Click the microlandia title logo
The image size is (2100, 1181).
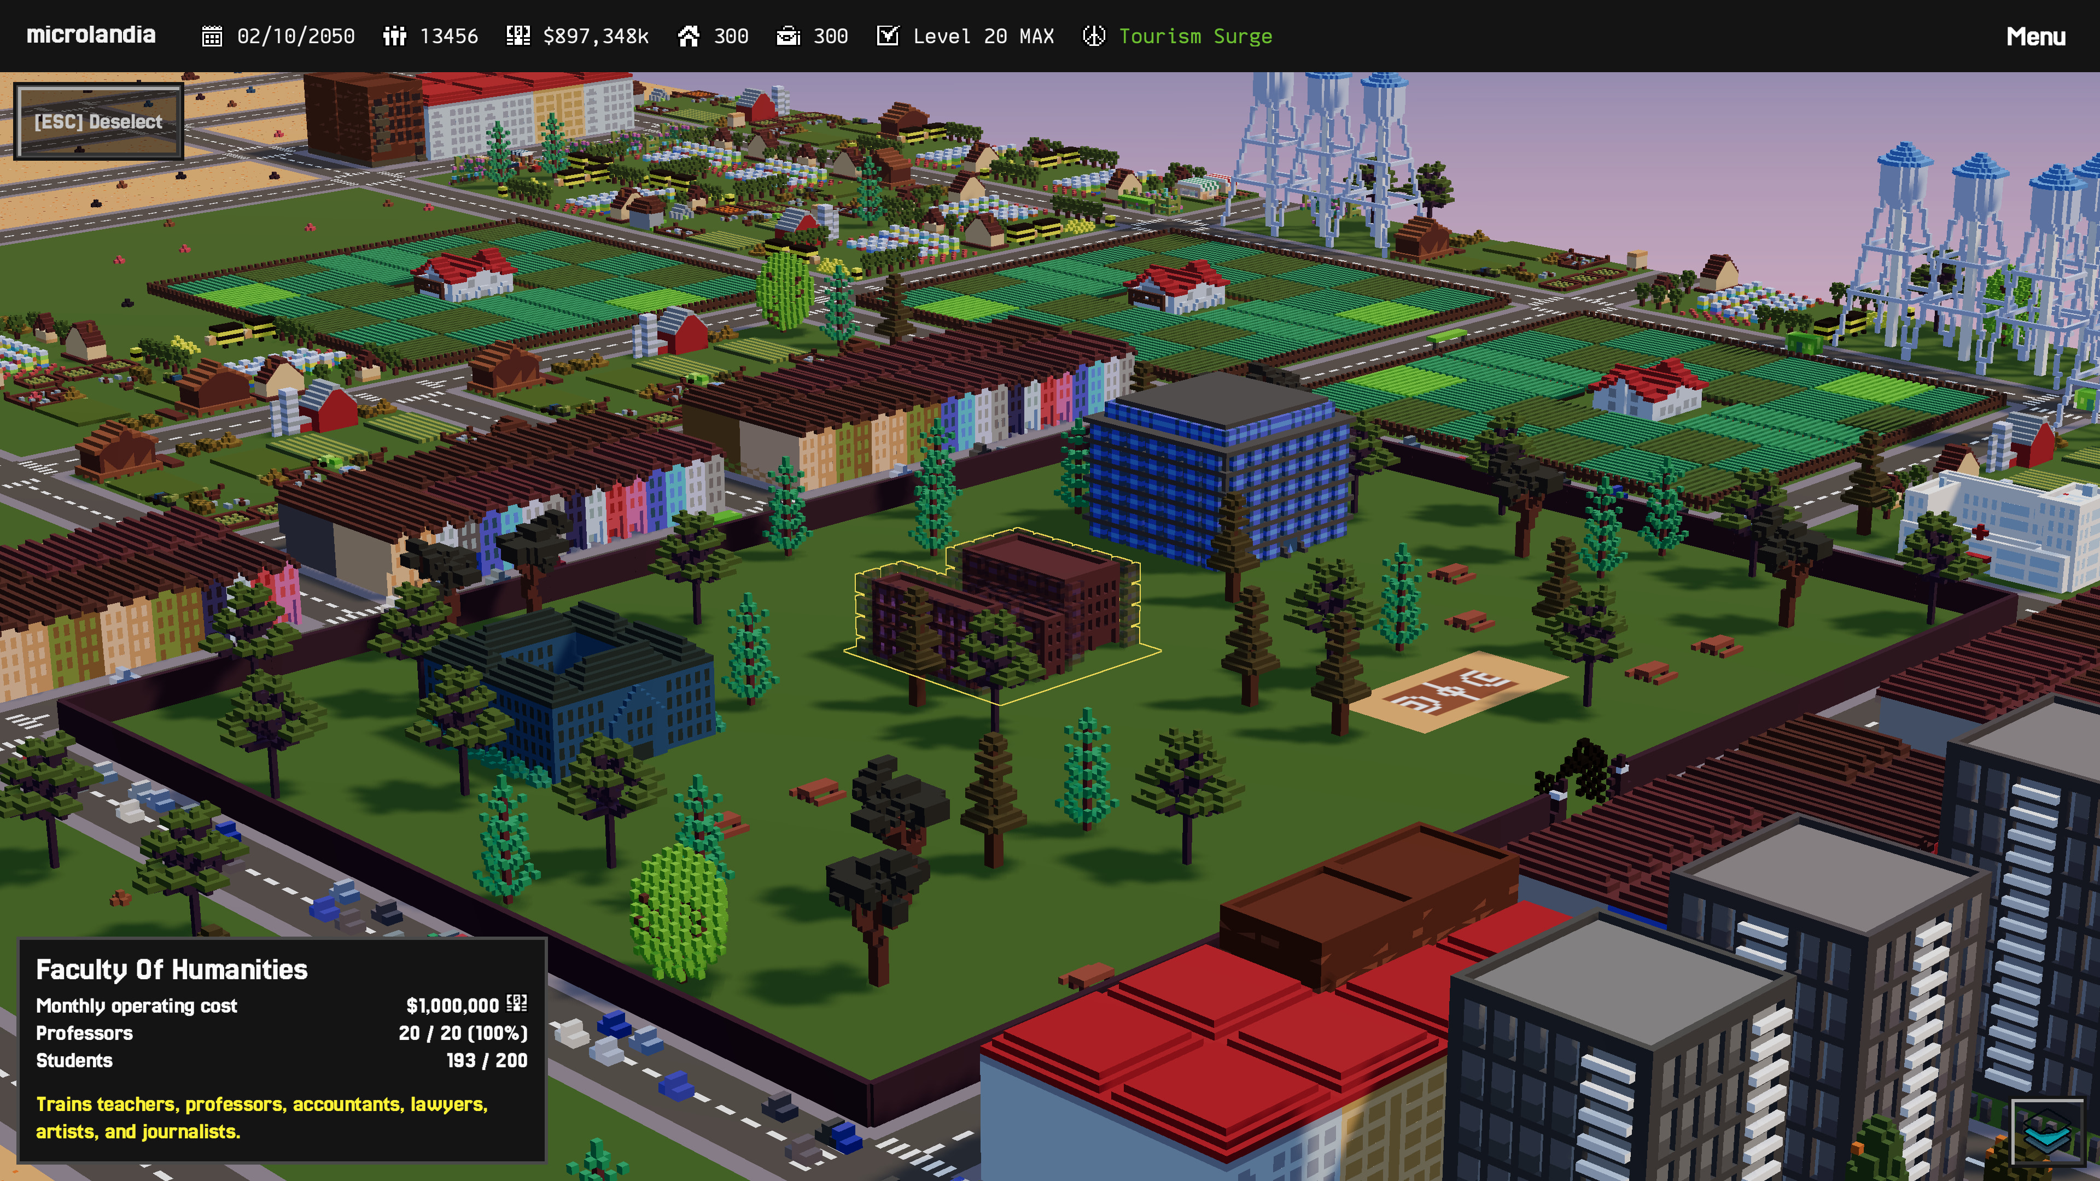pyautogui.click(x=90, y=35)
